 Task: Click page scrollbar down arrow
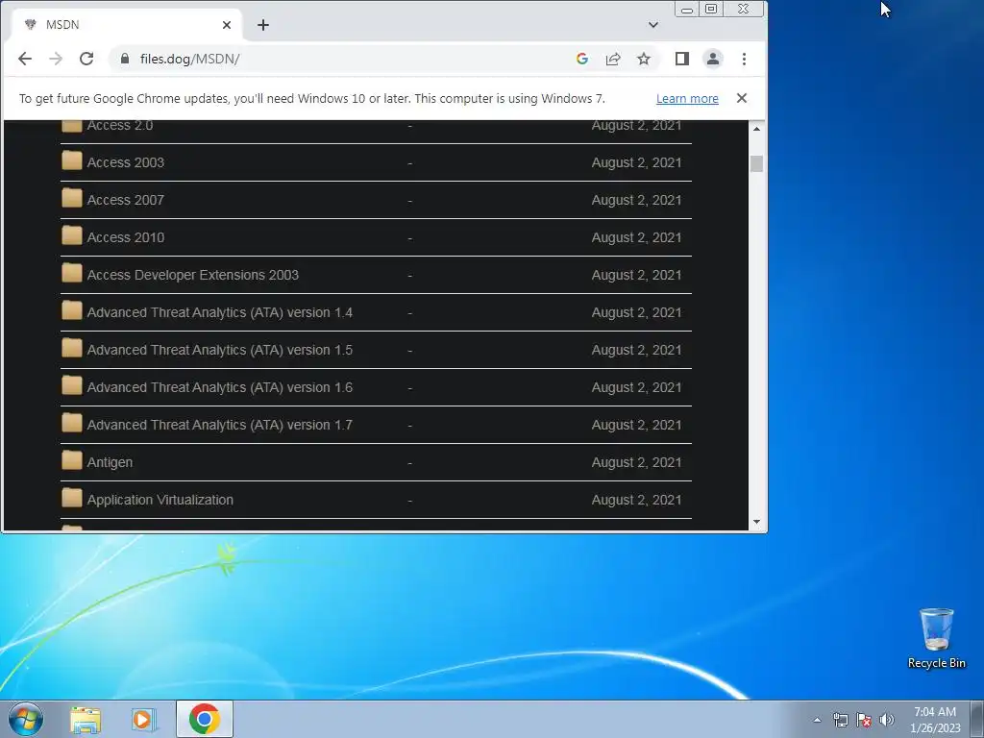tap(756, 522)
